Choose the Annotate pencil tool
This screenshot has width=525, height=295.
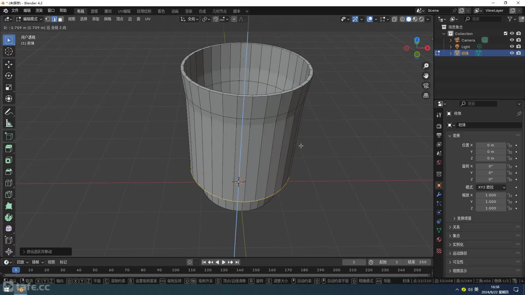click(x=9, y=112)
